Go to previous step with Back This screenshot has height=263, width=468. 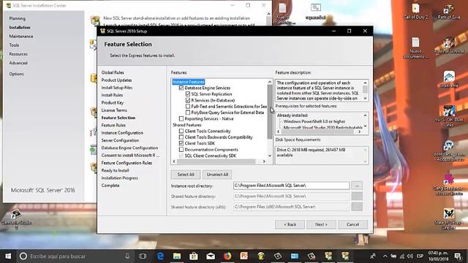(290, 224)
